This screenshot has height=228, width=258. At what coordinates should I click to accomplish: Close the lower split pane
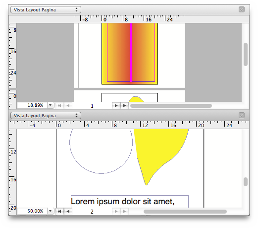pos(242,115)
